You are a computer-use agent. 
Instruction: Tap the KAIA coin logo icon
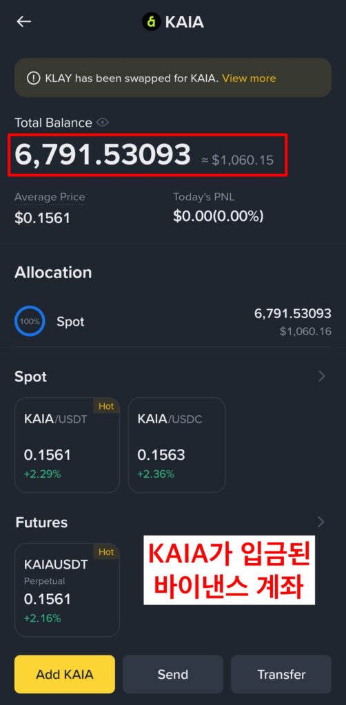pyautogui.click(x=152, y=21)
